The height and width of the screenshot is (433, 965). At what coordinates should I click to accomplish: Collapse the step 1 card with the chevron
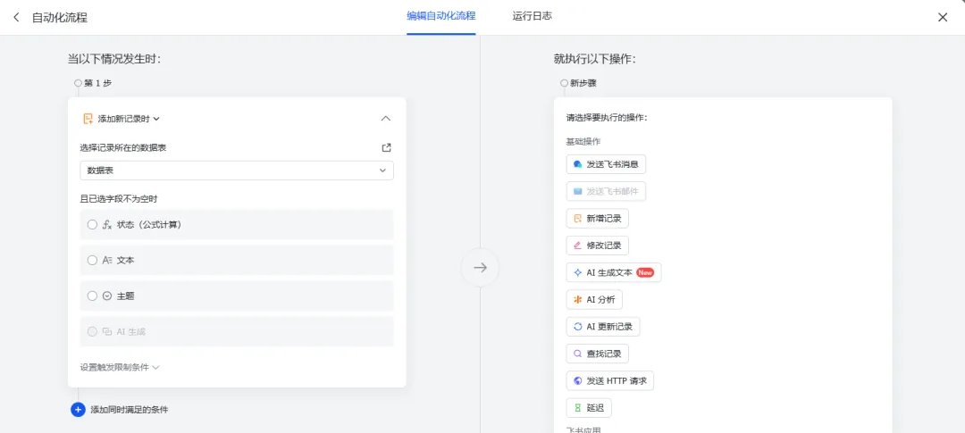[386, 119]
